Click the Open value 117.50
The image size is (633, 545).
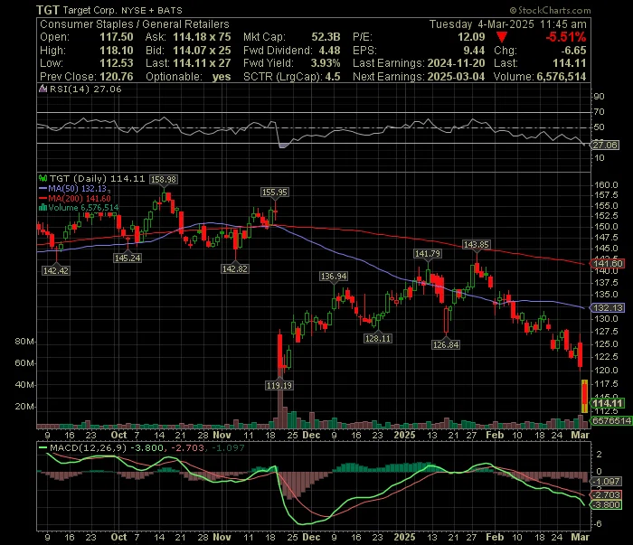[x=117, y=37]
